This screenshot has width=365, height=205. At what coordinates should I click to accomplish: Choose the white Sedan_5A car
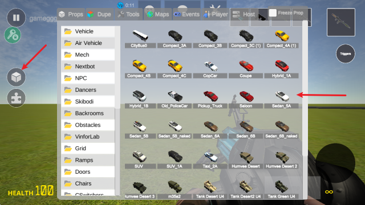point(281,99)
